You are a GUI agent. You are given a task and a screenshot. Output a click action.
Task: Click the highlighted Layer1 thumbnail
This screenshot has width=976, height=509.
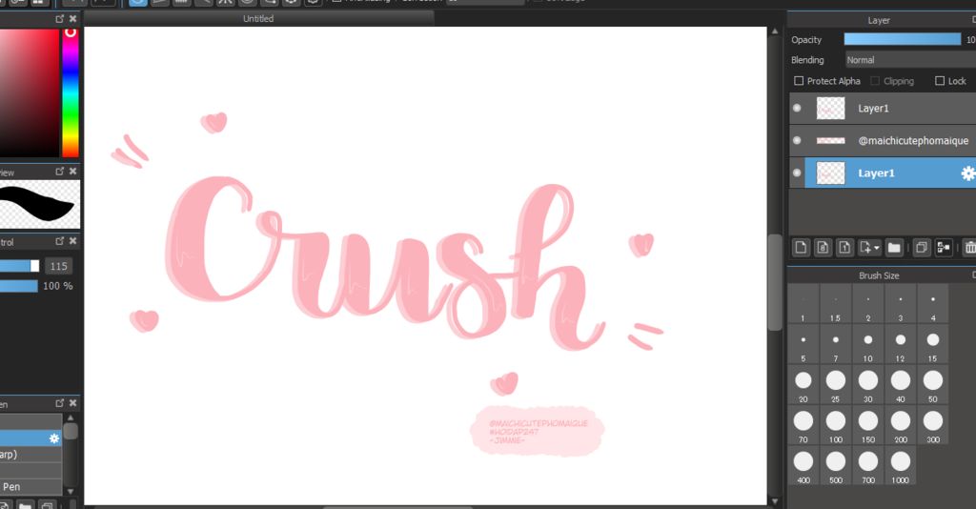click(x=830, y=173)
